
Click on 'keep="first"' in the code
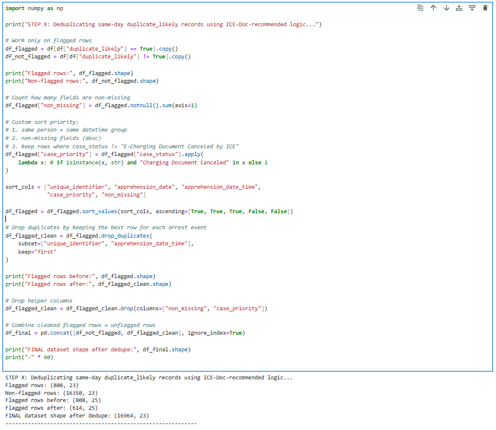coord(38,251)
